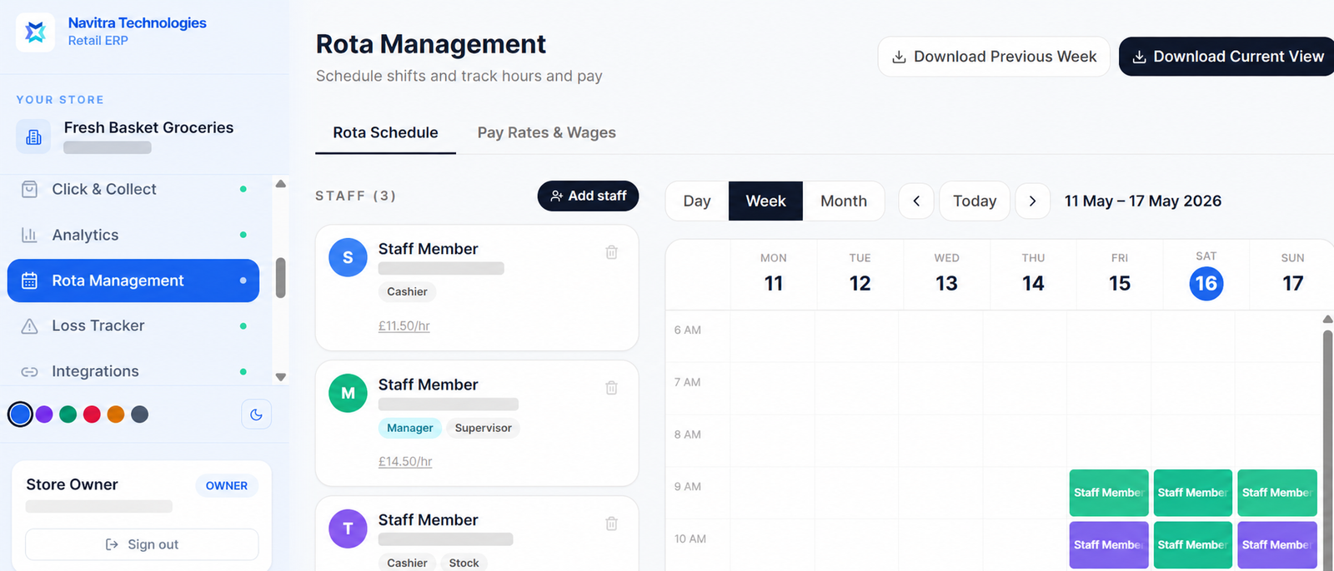This screenshot has height=571, width=1334.
Task: Switch to the Rota Schedule tab
Action: pyautogui.click(x=385, y=132)
